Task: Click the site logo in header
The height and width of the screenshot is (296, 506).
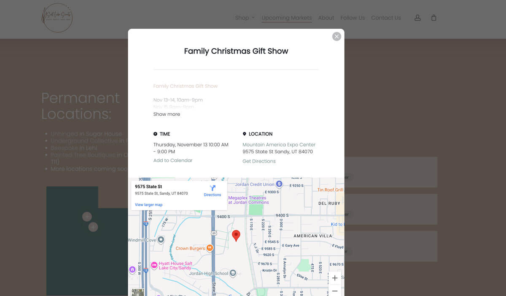Action: (57, 18)
